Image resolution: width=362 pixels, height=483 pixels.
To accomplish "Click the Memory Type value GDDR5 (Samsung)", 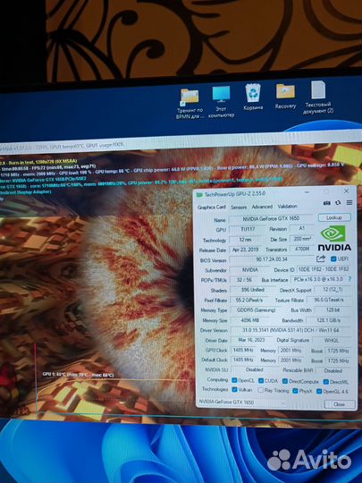I will [x=257, y=310].
